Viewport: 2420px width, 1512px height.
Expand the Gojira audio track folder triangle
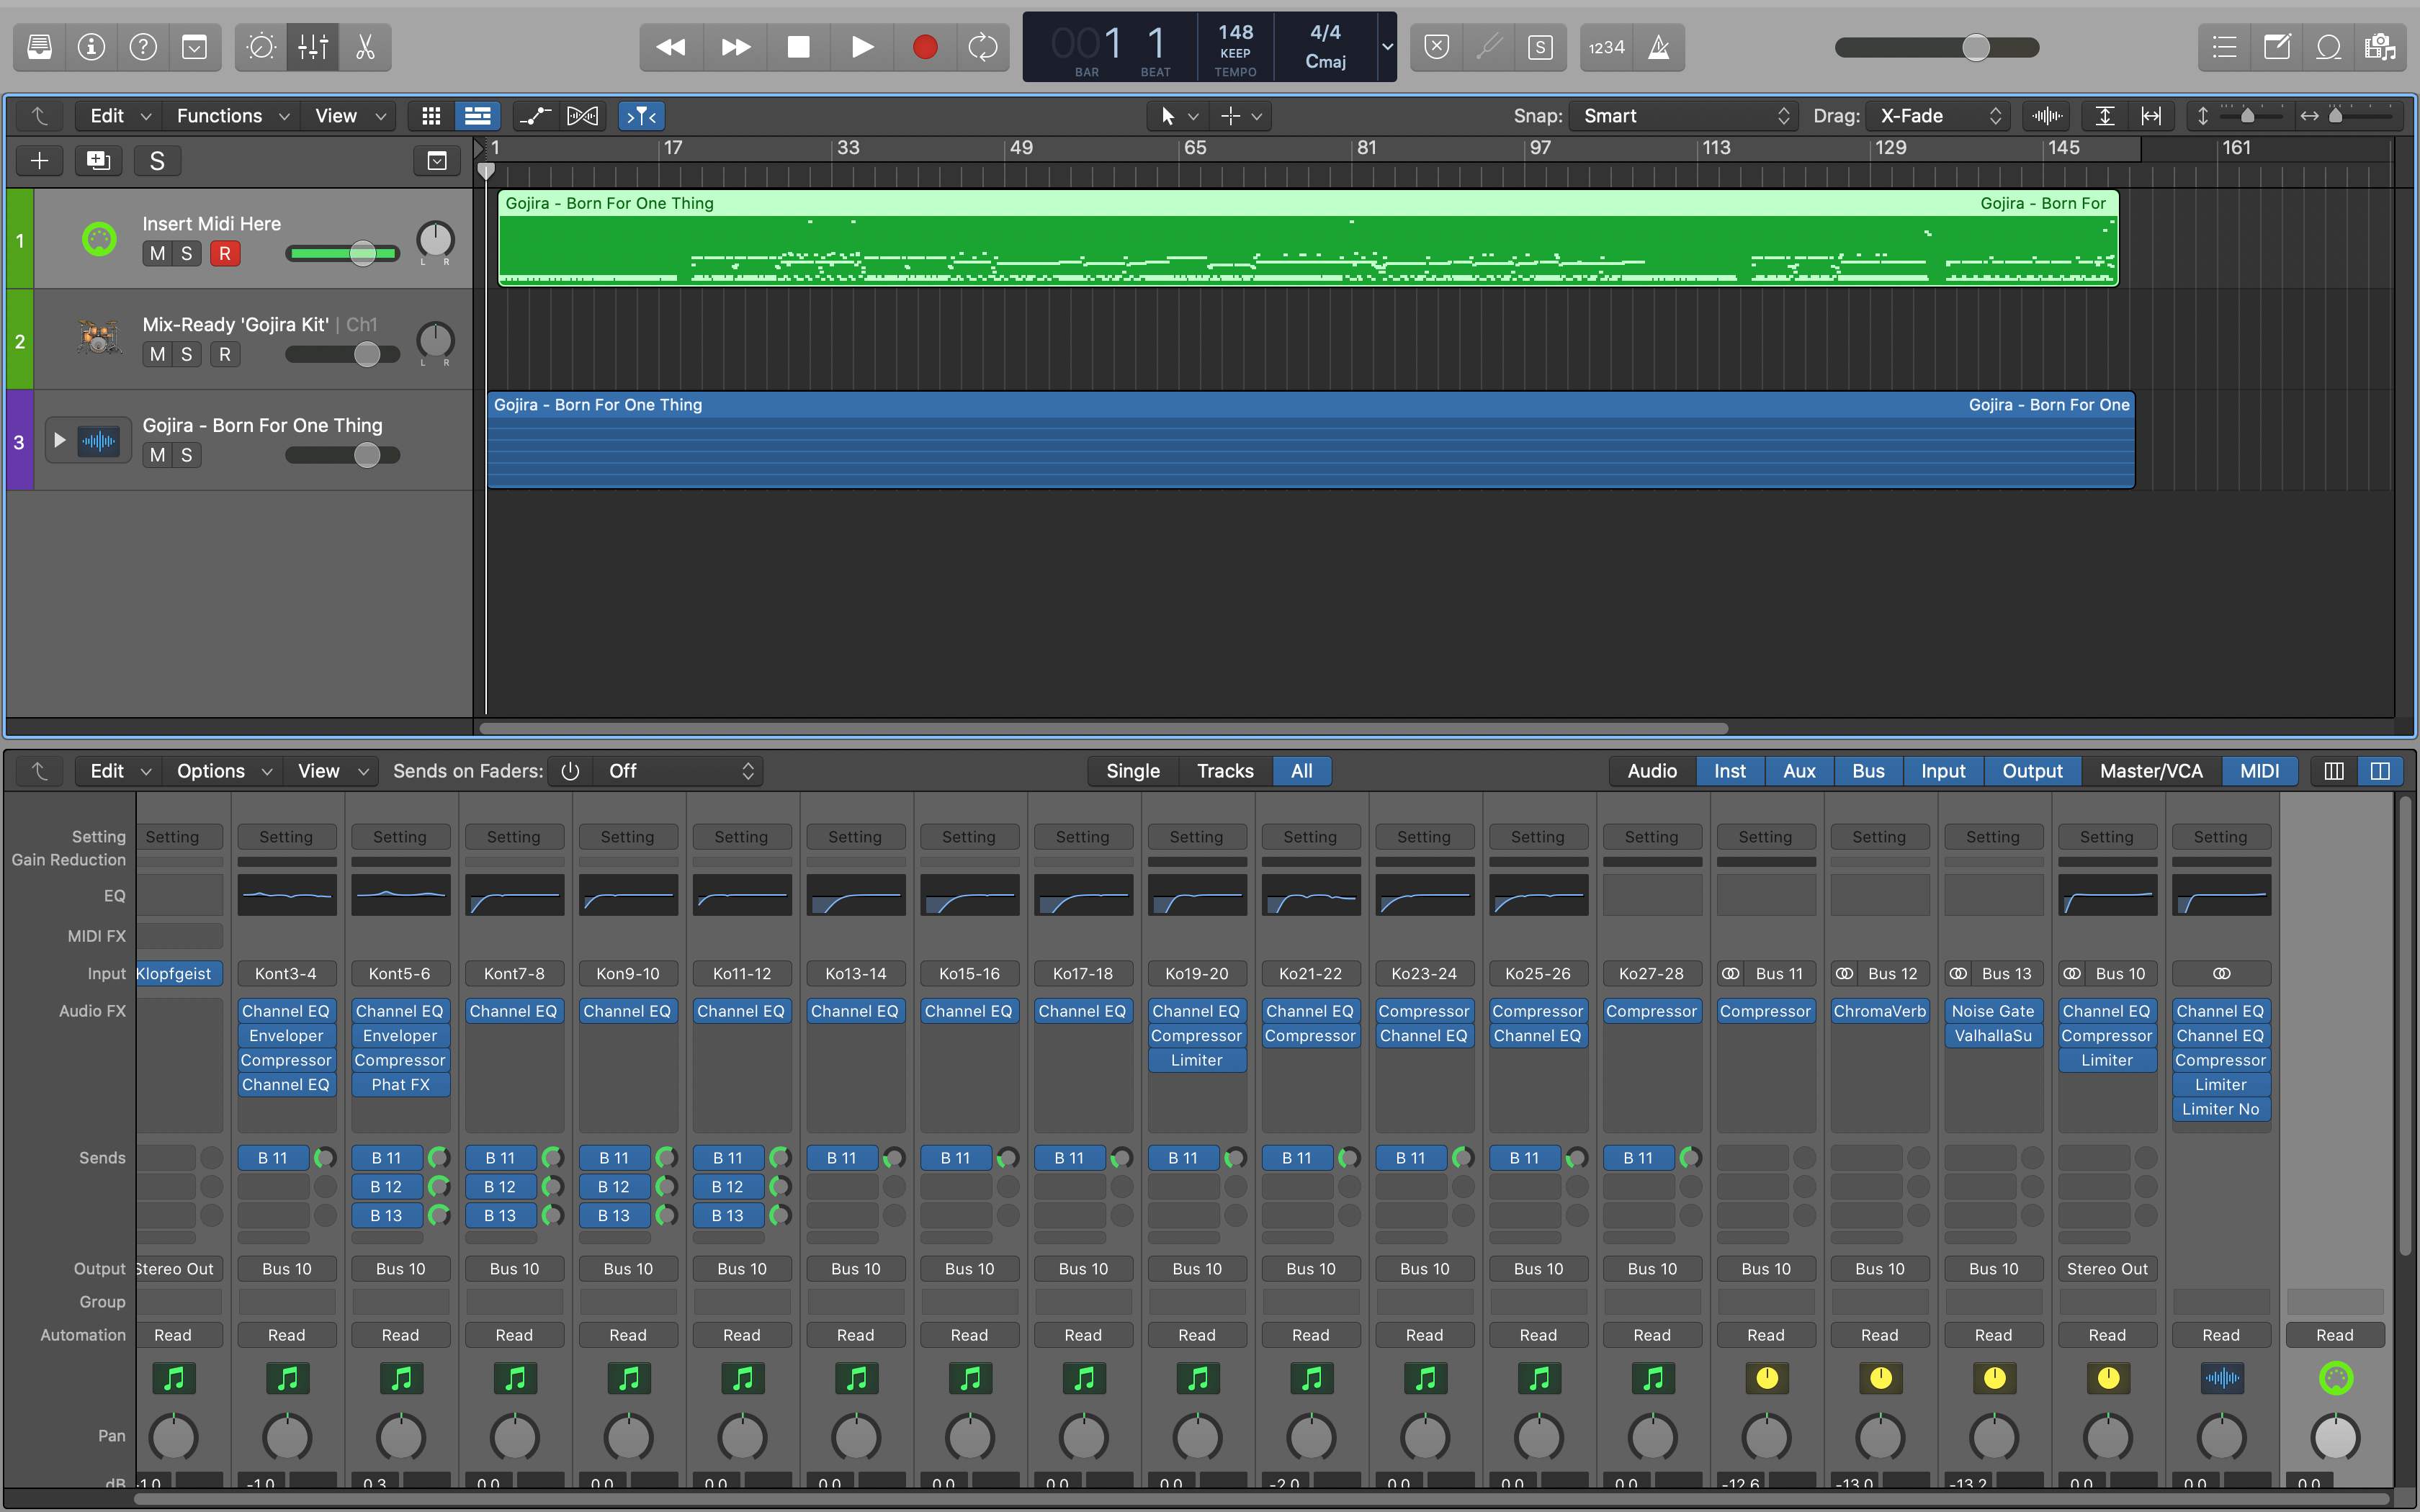coord(59,440)
